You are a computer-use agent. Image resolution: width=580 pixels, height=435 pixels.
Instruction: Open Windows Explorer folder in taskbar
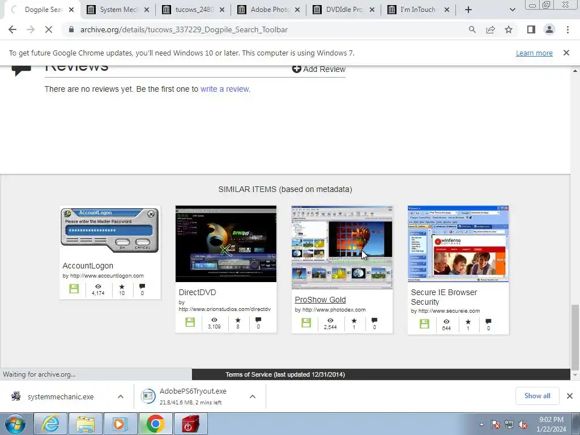point(85,424)
